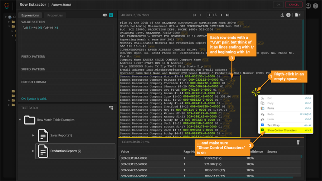Click the download icon above the text viewer

[282, 15]
